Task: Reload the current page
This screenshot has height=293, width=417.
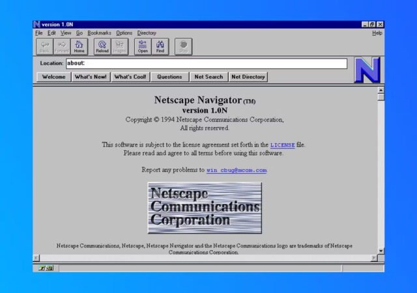Action: (102, 46)
